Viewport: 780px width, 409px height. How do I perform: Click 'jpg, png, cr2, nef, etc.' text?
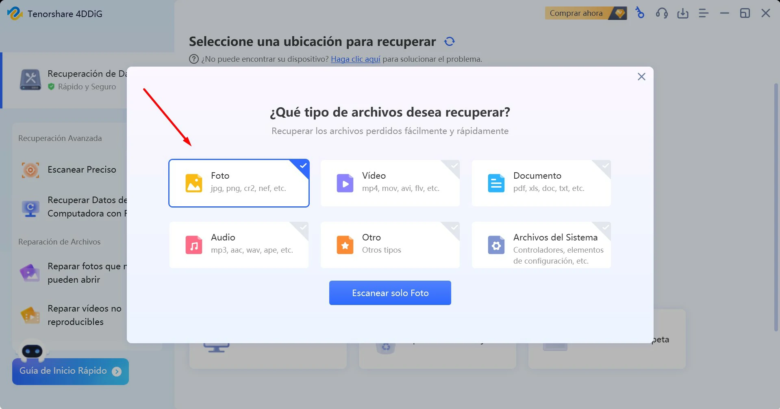coord(248,188)
